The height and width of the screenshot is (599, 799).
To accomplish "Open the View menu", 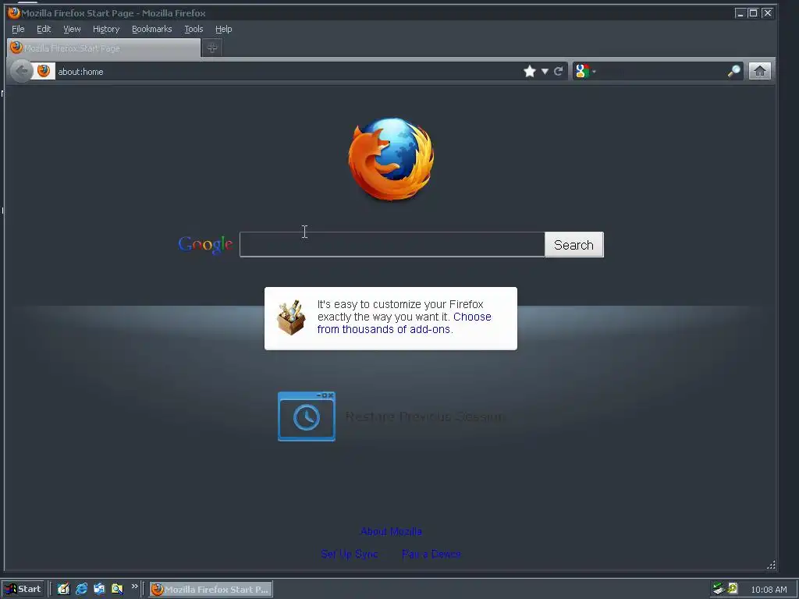I will (72, 29).
